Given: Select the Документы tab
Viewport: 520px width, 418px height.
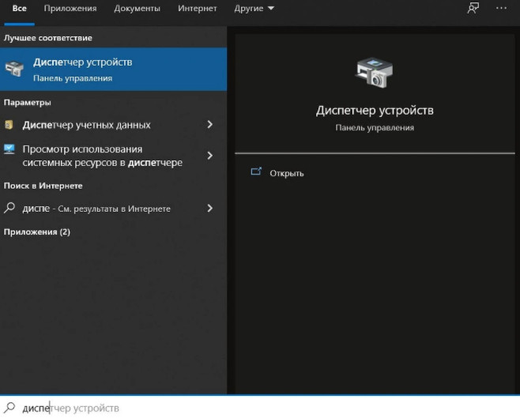Looking at the screenshot, I should [137, 9].
